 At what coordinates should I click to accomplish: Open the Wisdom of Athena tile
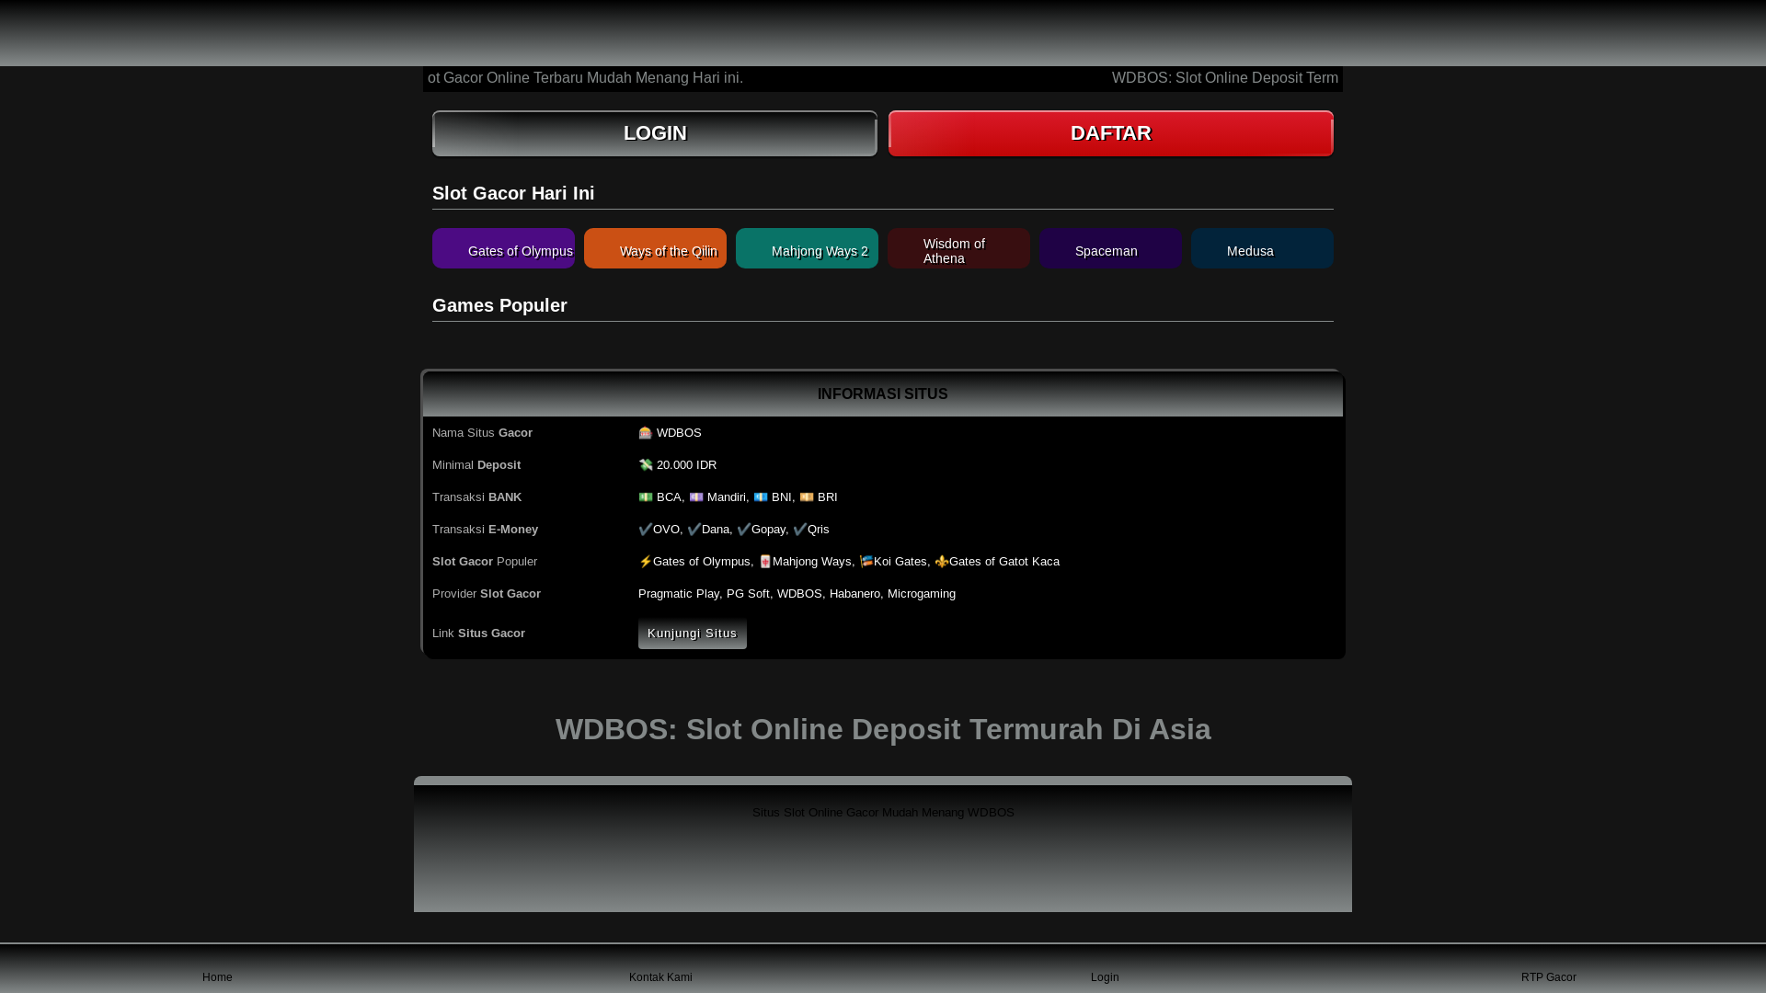point(958,248)
